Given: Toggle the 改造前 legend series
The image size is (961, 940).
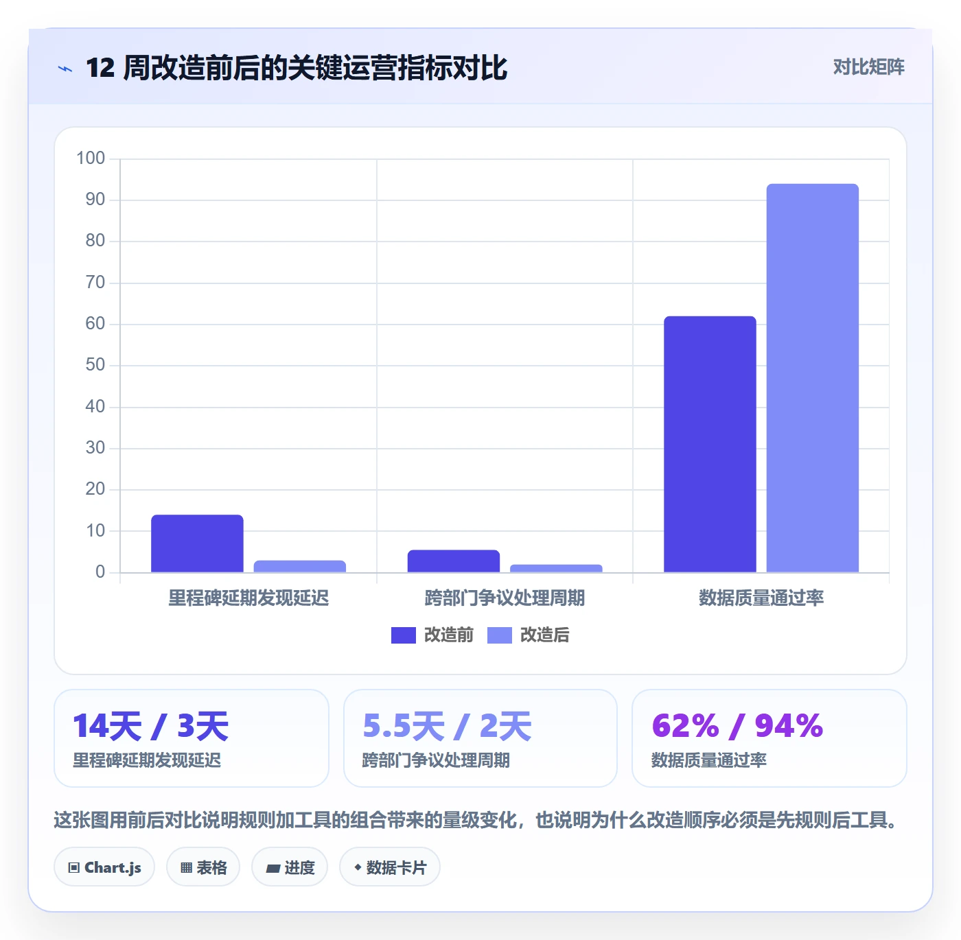Looking at the screenshot, I should pos(432,635).
